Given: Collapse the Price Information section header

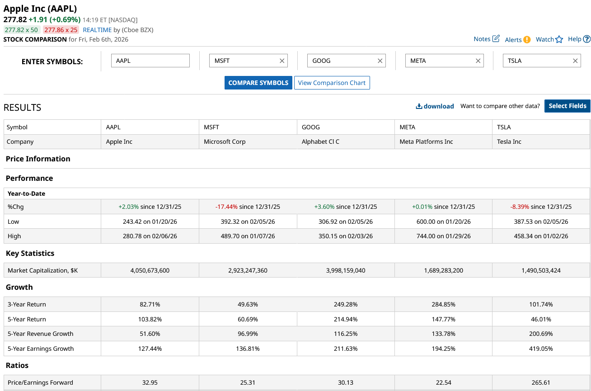Looking at the screenshot, I should pos(38,159).
